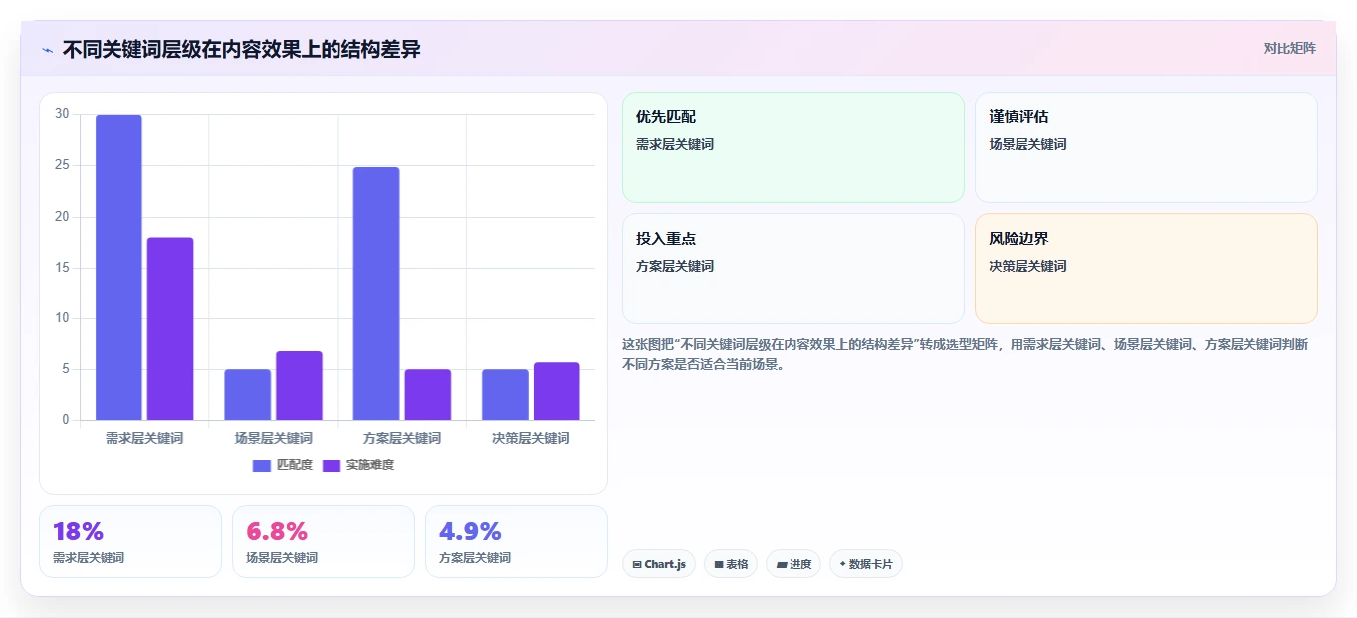Click the 对比矩阵 label in header
The image size is (1357, 618).
coord(1290,48)
